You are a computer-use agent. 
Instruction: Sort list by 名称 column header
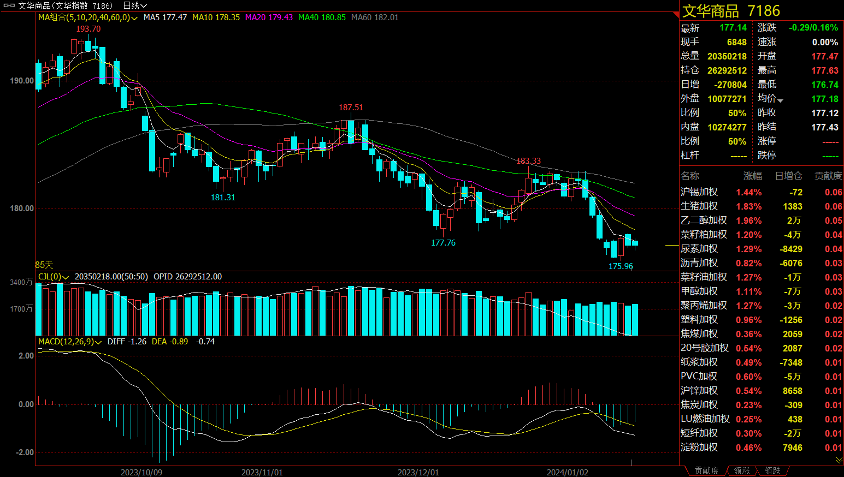coord(689,176)
